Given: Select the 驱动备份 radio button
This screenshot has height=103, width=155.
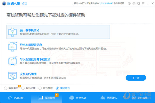Looking at the screenshot, I should coord(6,88).
